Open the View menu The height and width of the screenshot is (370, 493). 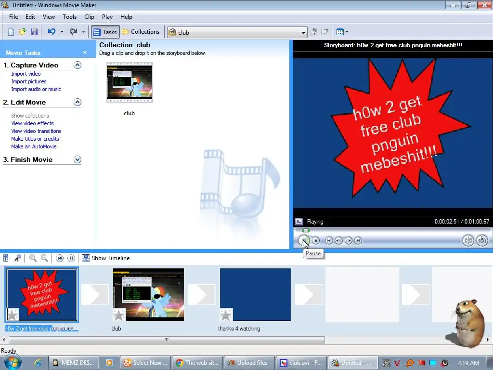pyautogui.click(x=49, y=17)
